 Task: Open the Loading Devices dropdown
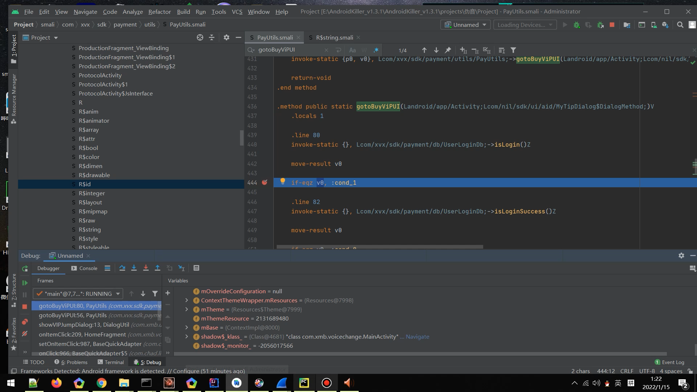[x=525, y=25]
